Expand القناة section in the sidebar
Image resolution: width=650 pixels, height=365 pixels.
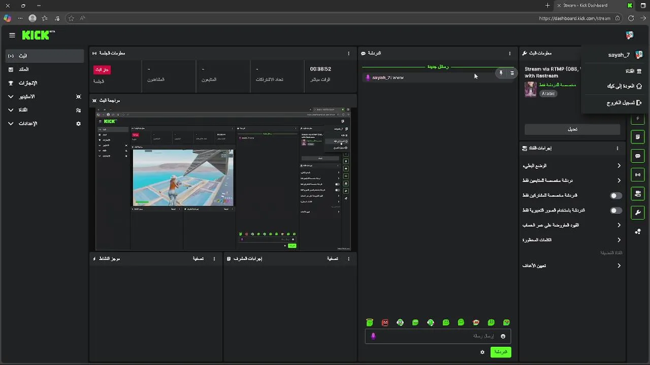[45, 110]
